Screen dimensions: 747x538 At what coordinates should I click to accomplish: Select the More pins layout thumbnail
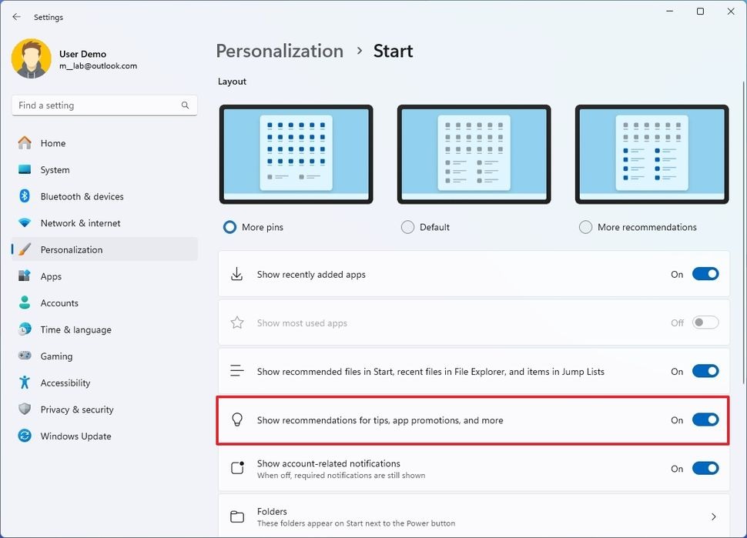tap(296, 154)
